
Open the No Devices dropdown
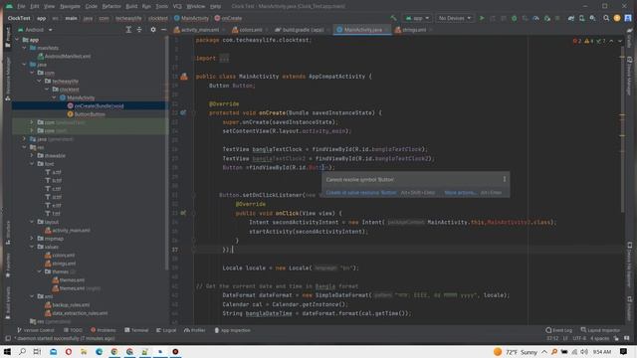tap(455, 18)
